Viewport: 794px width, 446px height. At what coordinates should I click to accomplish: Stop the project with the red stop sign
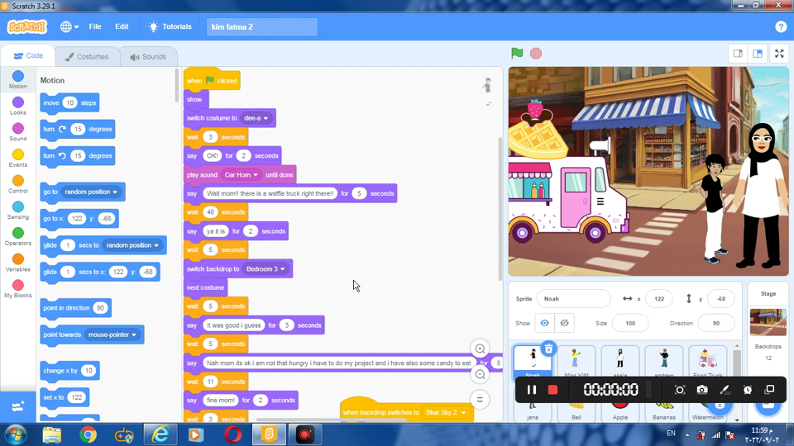click(x=536, y=54)
